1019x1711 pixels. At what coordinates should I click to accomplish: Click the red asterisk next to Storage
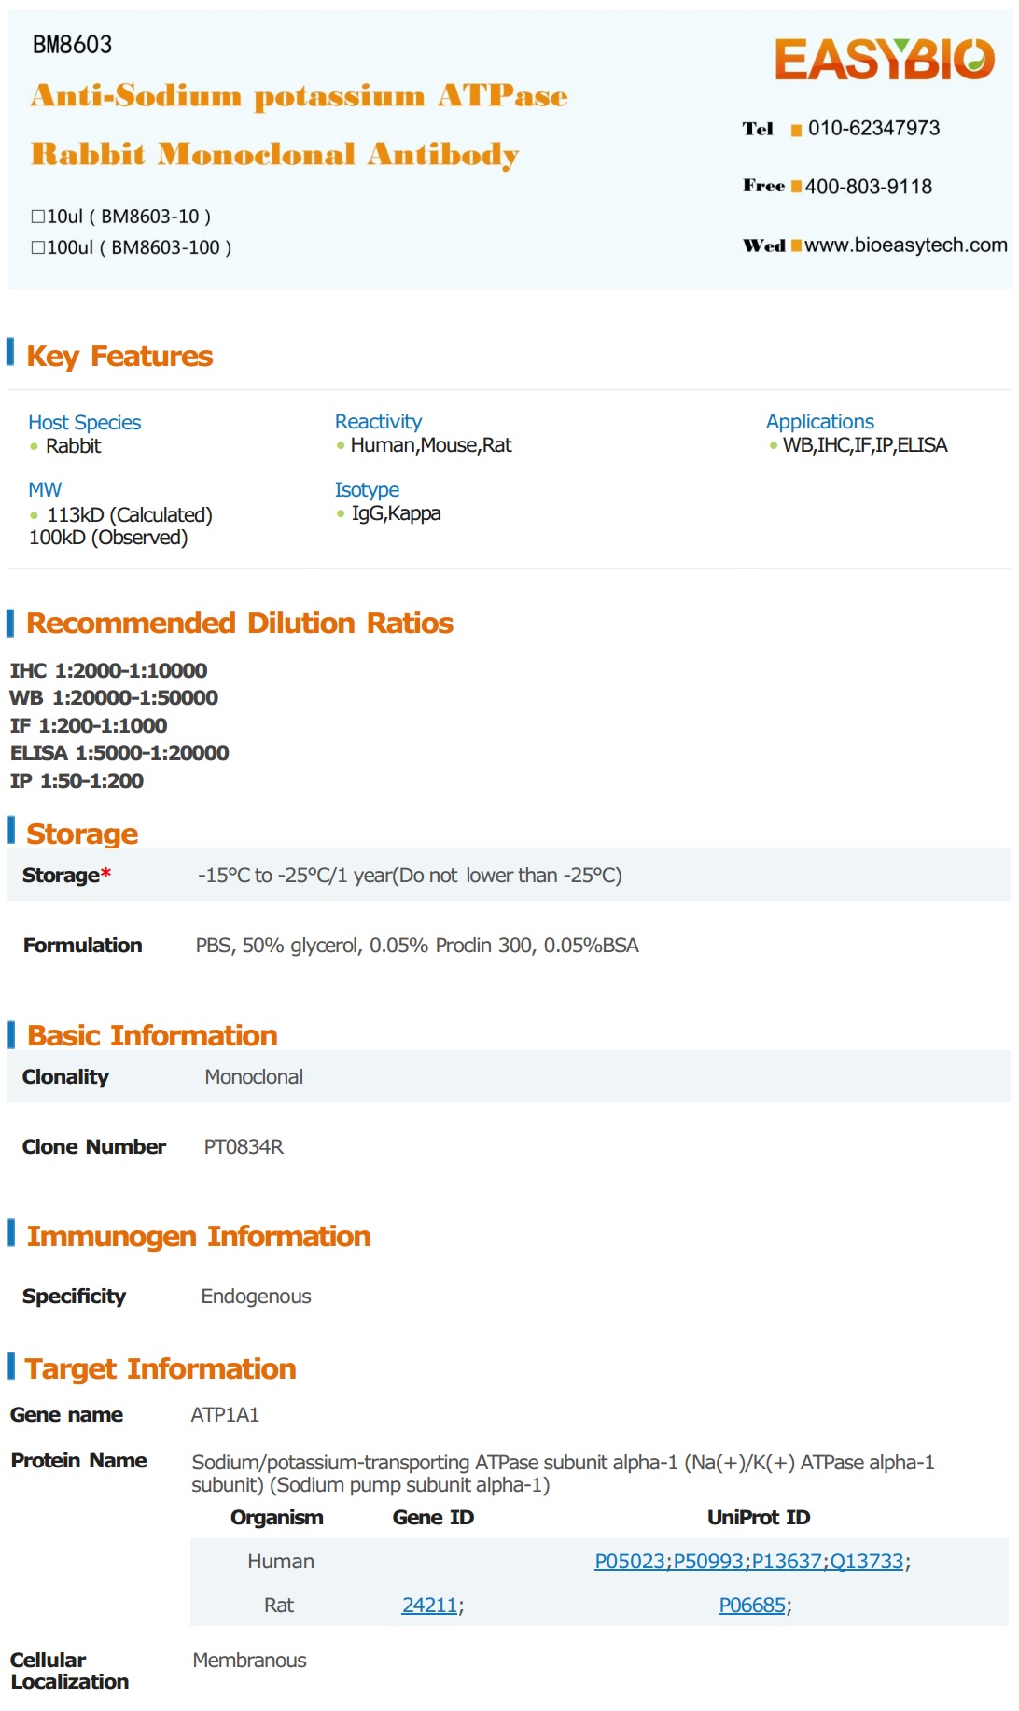tap(106, 874)
